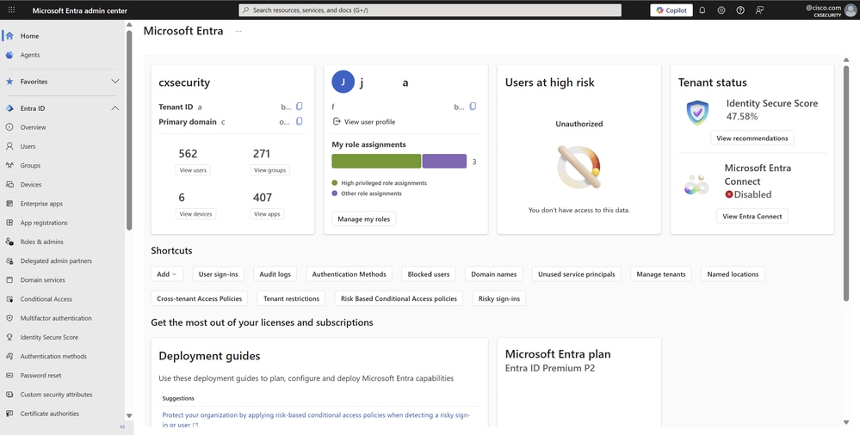Click the Domain services icon
860x435 pixels.
tap(9, 280)
